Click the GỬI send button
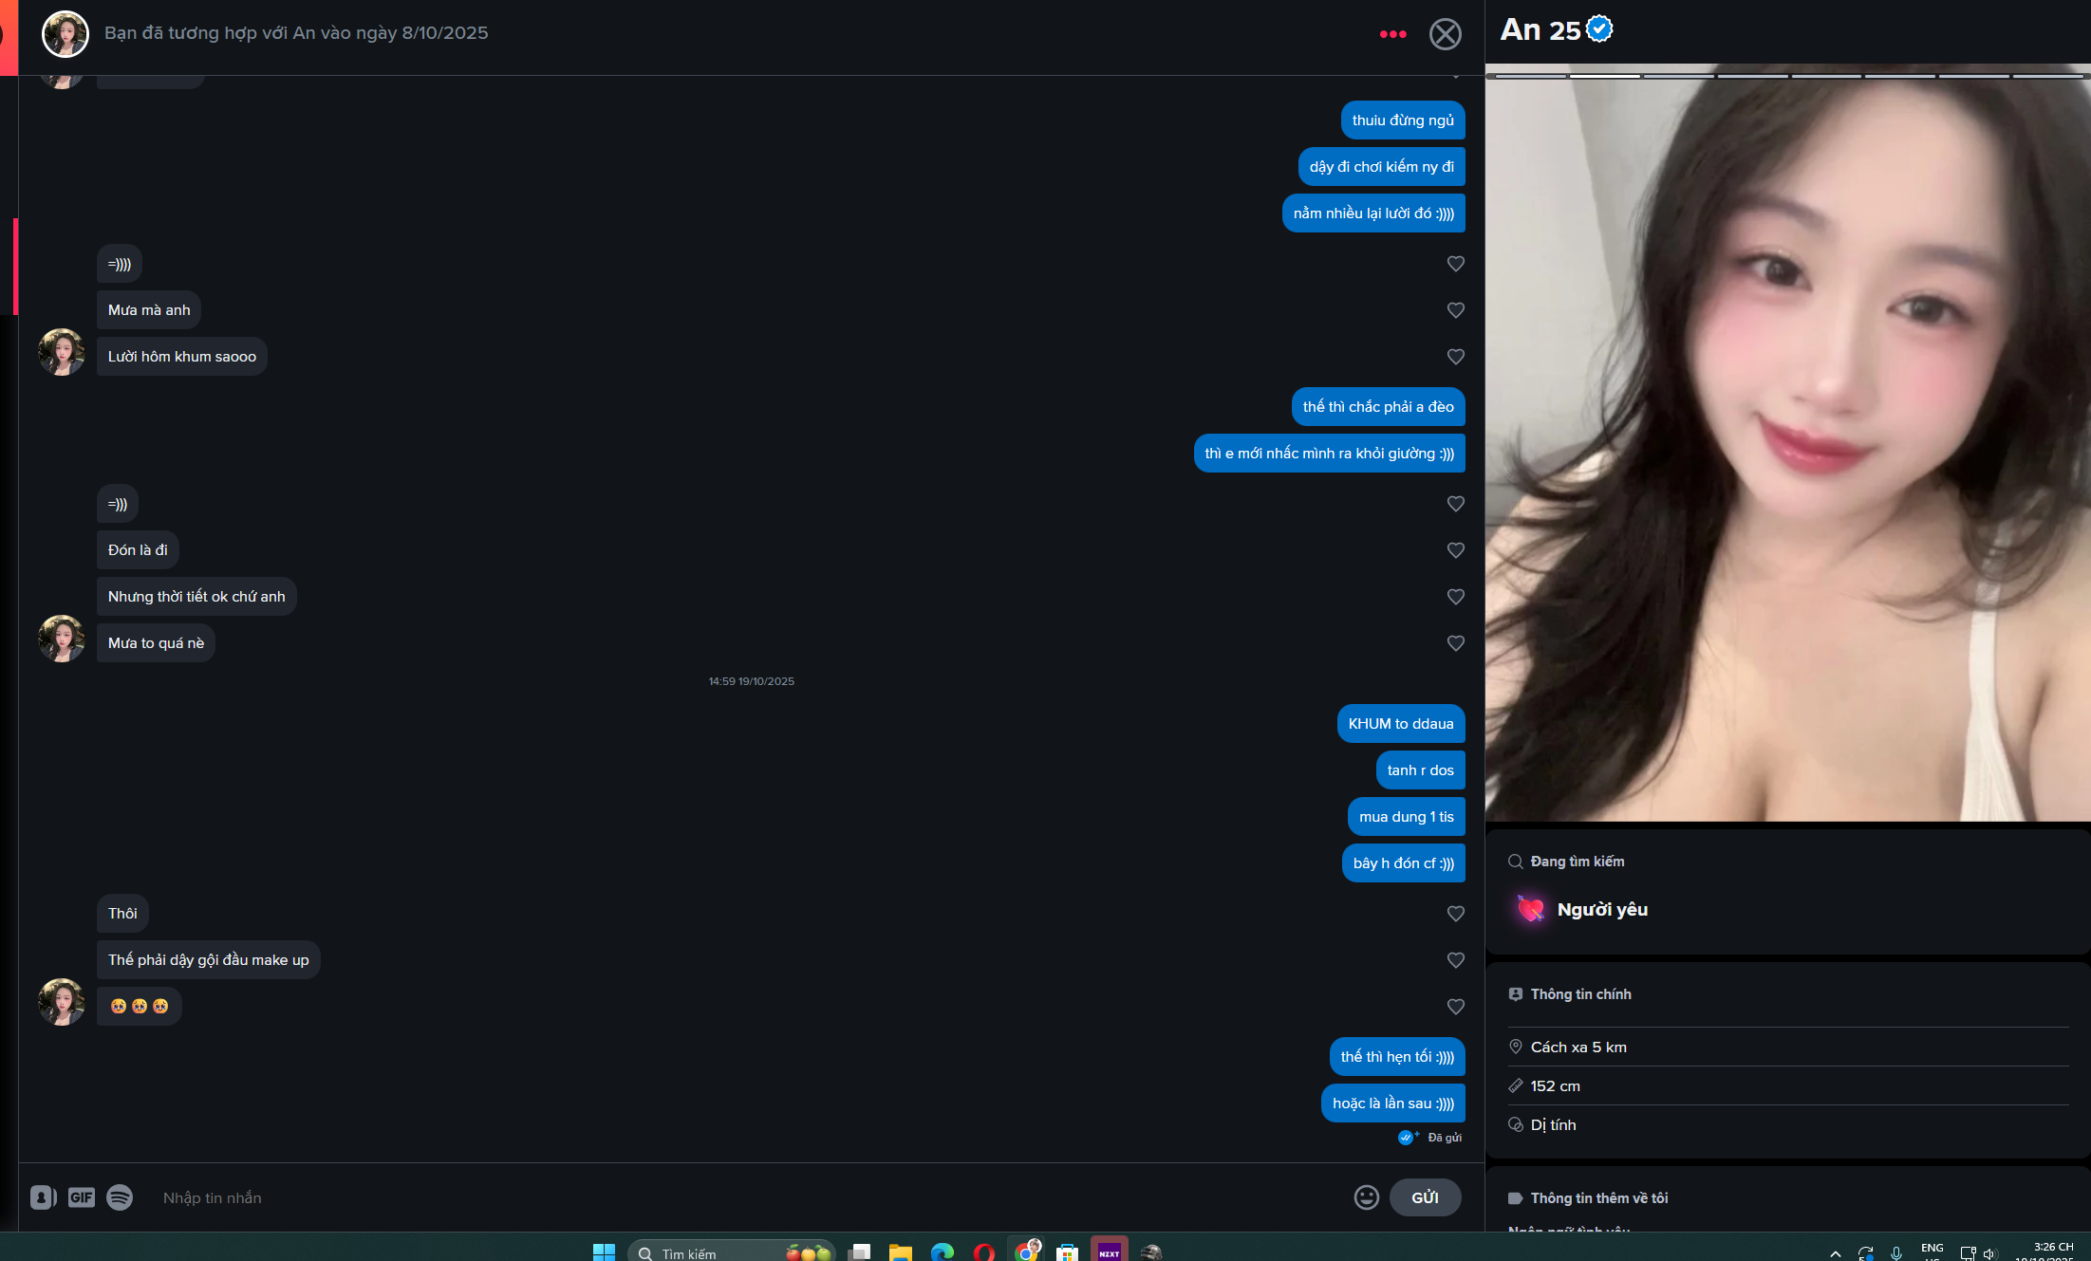Screen dimensions: 2091x1261 point(1425,1197)
